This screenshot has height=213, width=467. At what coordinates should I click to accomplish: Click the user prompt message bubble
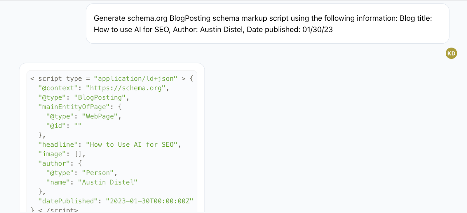(267, 24)
